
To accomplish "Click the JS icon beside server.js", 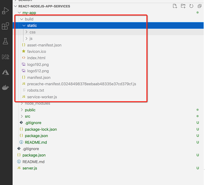I will pos(19,168).
